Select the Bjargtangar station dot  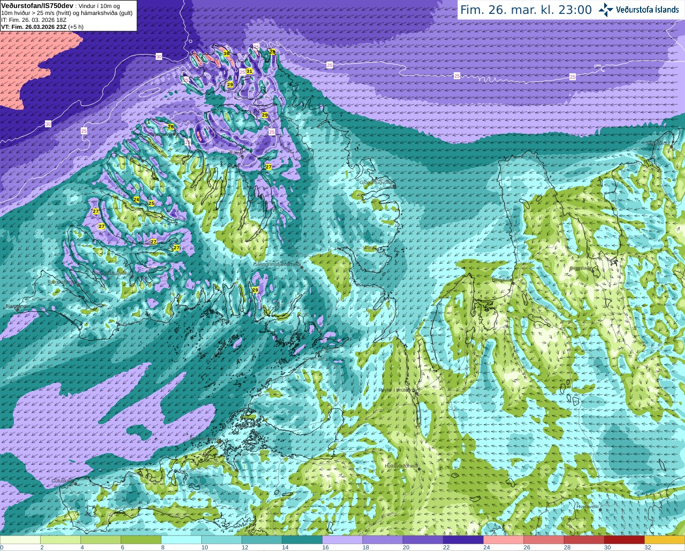pyautogui.click(x=18, y=309)
